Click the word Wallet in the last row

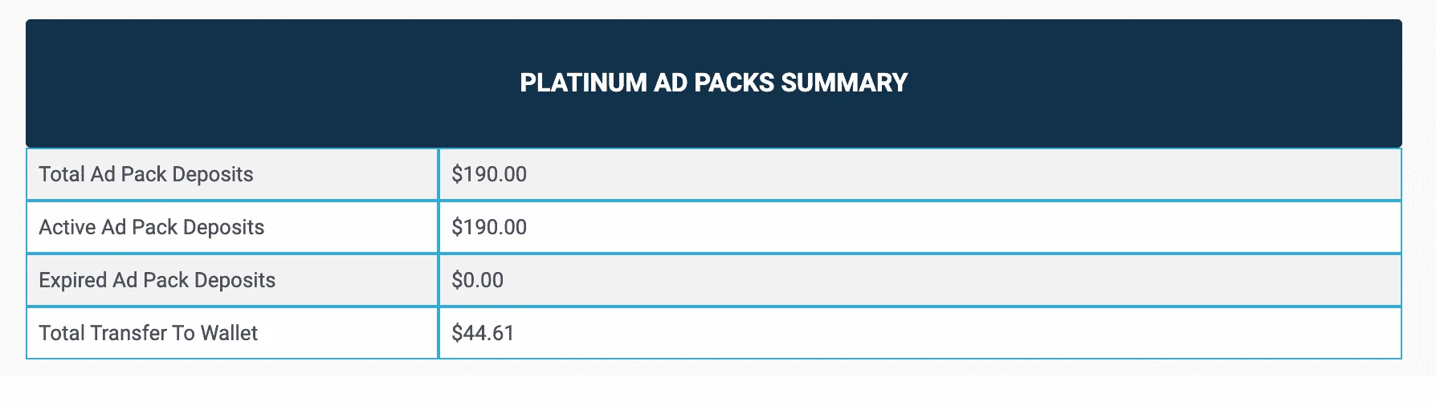pyautogui.click(x=229, y=333)
